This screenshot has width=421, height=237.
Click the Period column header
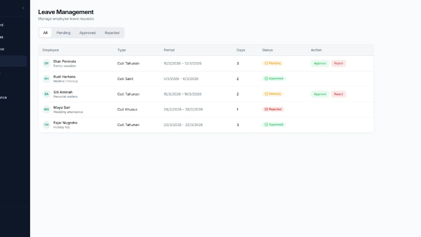169,50
